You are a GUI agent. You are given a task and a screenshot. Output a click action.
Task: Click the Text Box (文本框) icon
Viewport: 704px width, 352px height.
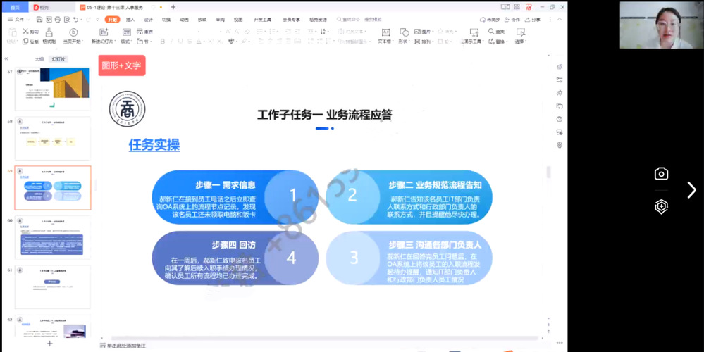pyautogui.click(x=385, y=32)
